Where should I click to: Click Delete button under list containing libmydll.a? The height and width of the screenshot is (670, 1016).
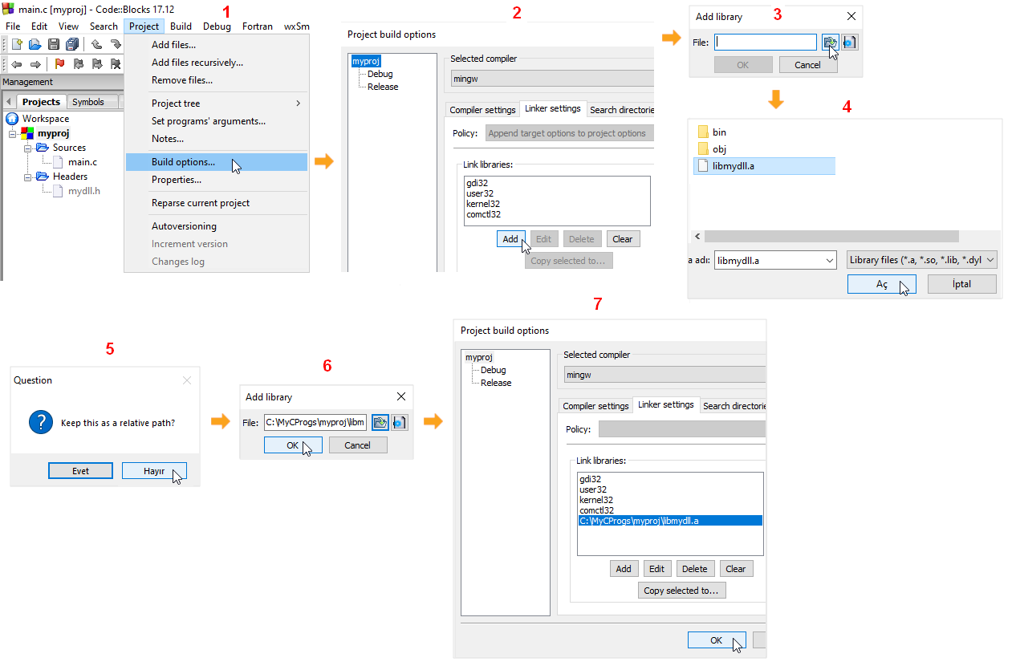694,569
